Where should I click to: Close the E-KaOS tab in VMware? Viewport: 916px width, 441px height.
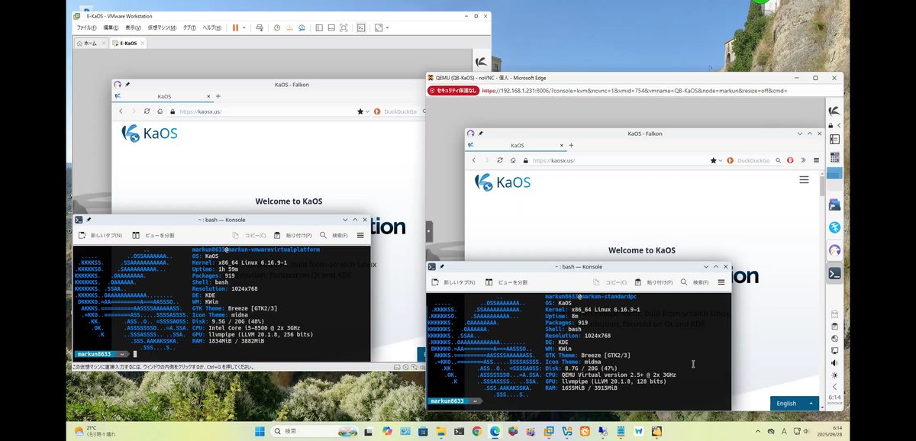143,43
